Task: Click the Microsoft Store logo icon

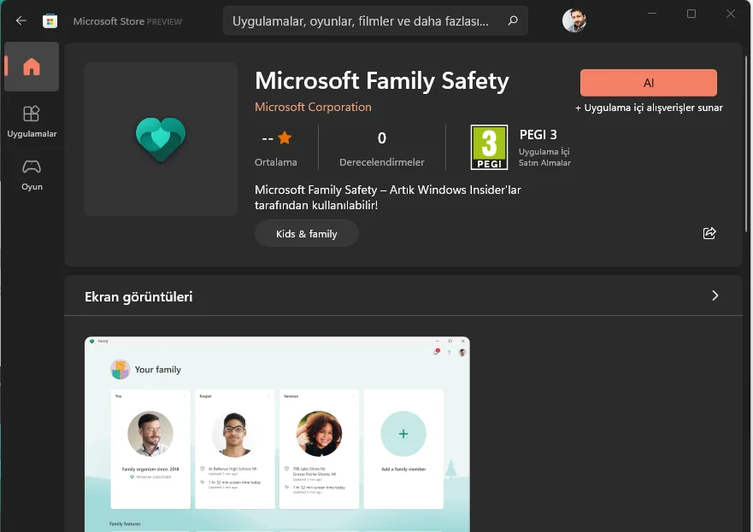Action: click(x=50, y=20)
